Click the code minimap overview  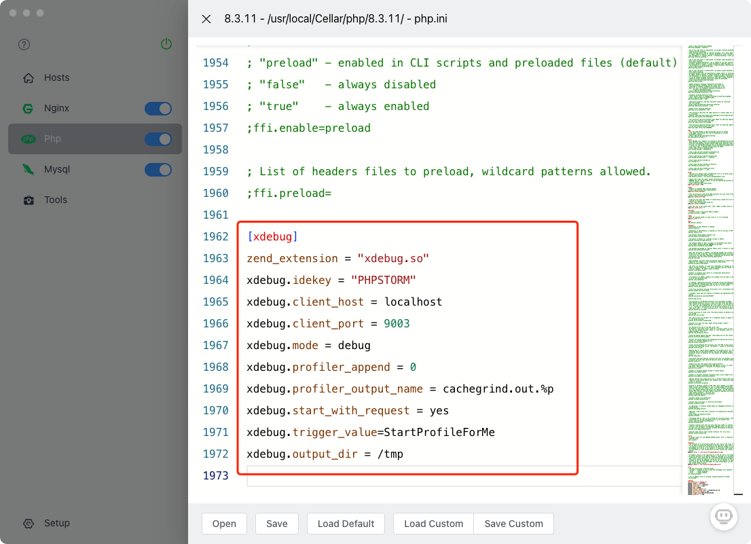(710, 270)
